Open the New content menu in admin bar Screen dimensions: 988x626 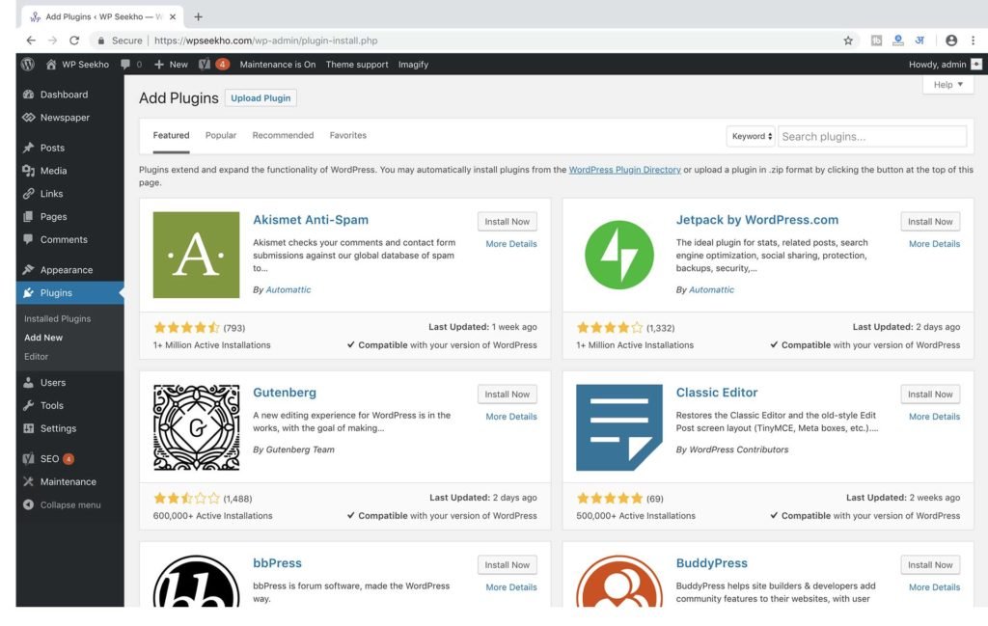point(171,65)
